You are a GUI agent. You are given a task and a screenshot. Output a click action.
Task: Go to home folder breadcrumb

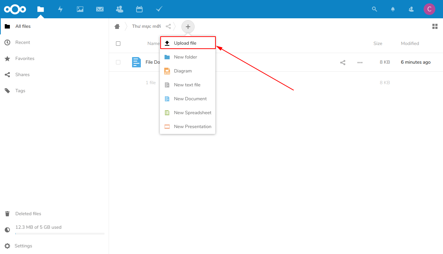pos(117,26)
